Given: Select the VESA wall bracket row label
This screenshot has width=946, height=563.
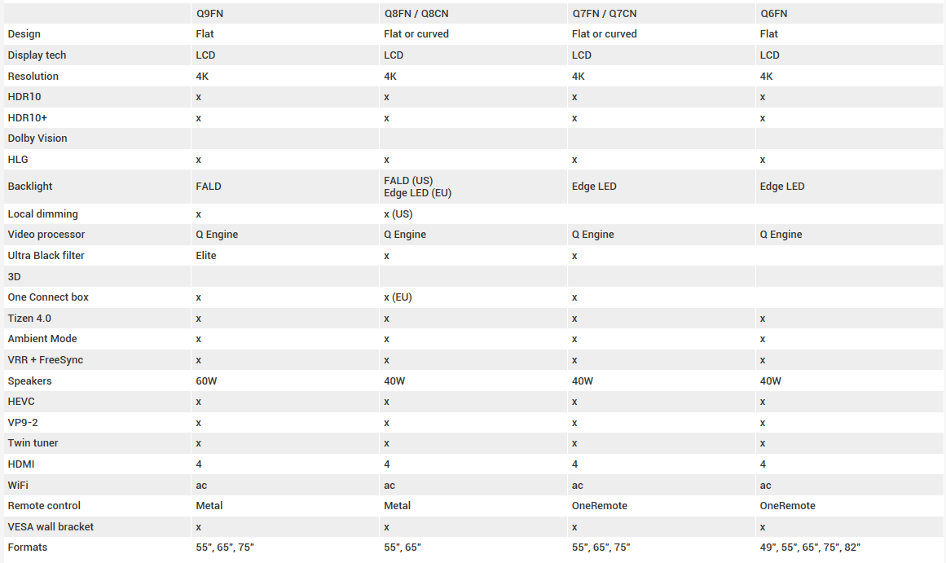Looking at the screenshot, I should tap(51, 527).
